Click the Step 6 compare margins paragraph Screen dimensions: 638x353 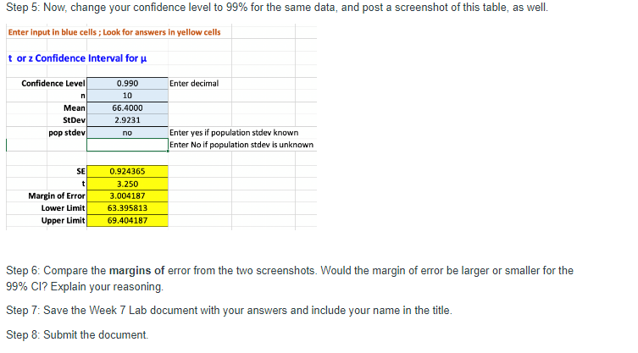(290, 279)
